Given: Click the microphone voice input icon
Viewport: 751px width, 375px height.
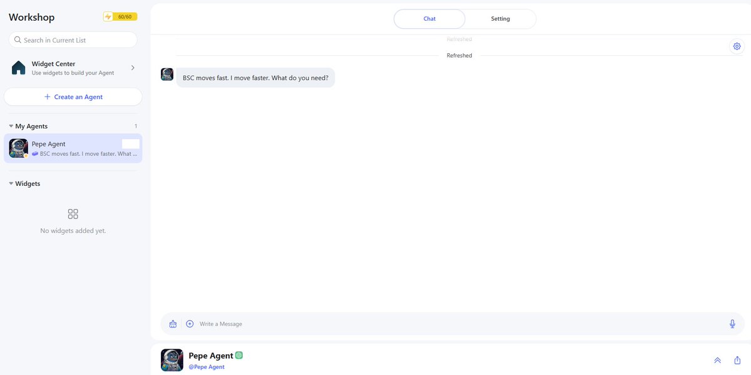Looking at the screenshot, I should (732, 324).
